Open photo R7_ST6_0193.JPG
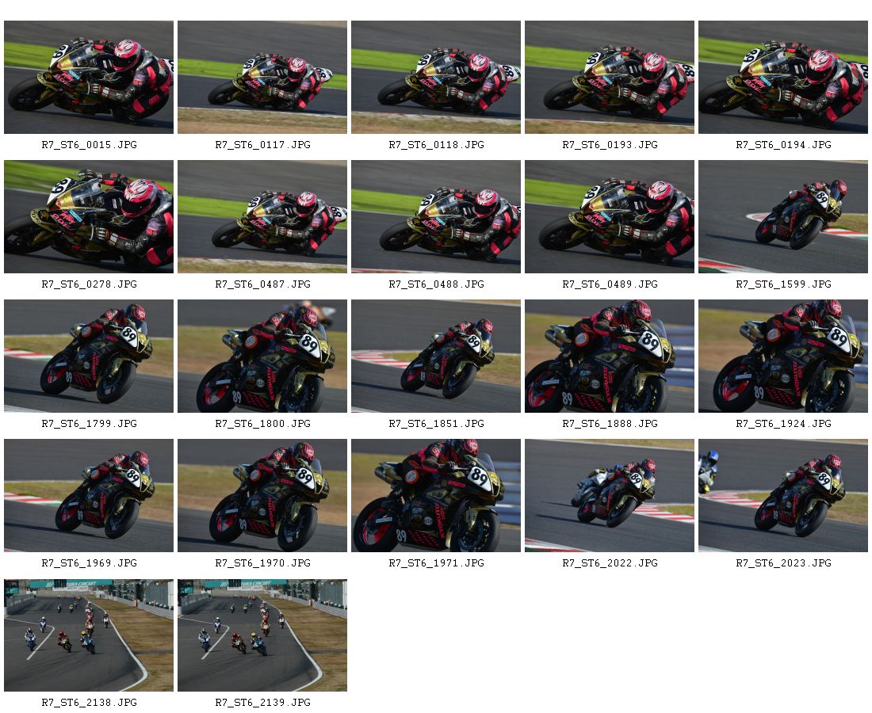This screenshot has height=713, width=872. 610,78
